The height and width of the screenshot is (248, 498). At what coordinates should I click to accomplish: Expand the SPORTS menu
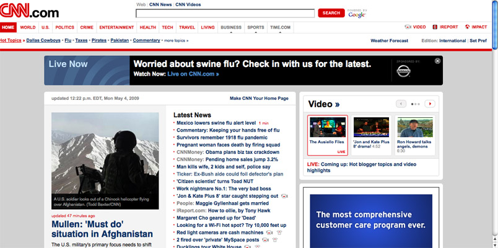point(256,27)
